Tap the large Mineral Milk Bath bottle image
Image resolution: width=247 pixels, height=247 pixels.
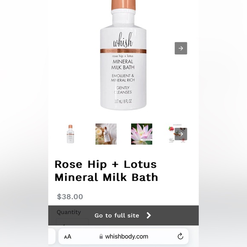(x=123, y=55)
